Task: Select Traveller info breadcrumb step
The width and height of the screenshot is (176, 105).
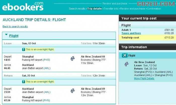Action: (111, 9)
